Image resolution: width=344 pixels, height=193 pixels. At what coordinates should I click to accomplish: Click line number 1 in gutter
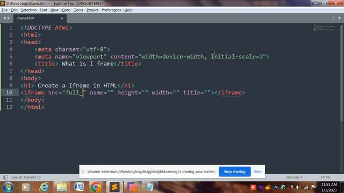pos(11,28)
